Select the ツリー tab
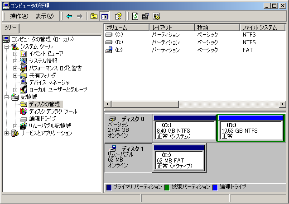The image size is (289, 204). pos(10,28)
